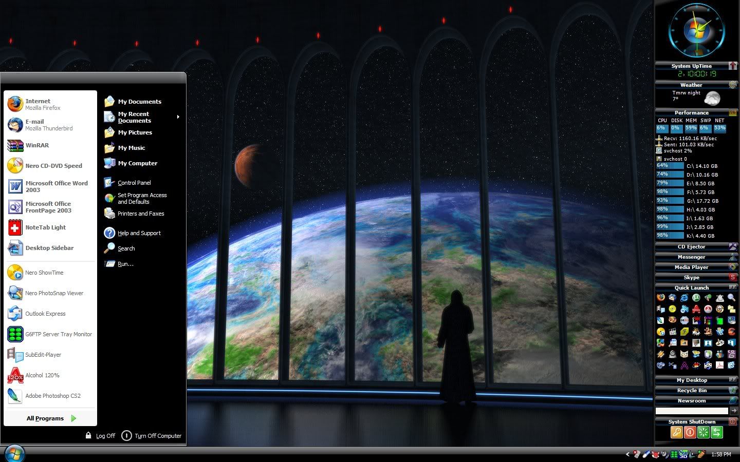Open Desktop Sidebar from Start menu
The width and height of the screenshot is (740, 462).
coord(50,248)
